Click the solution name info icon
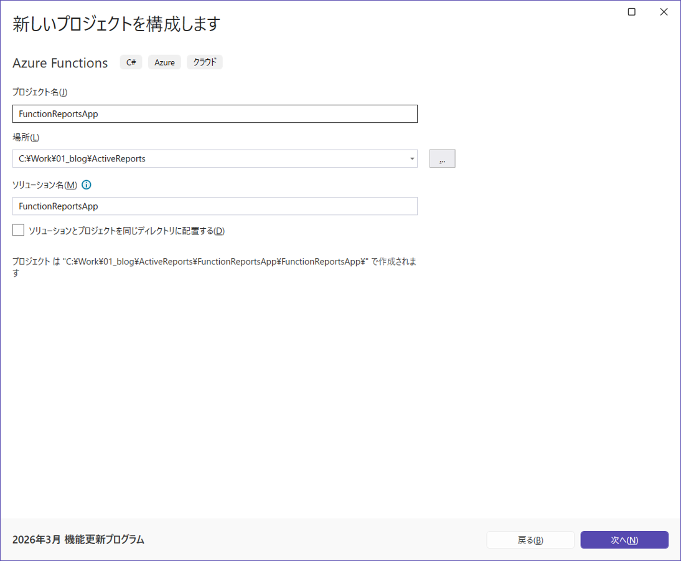Image resolution: width=681 pixels, height=561 pixels. click(x=87, y=185)
